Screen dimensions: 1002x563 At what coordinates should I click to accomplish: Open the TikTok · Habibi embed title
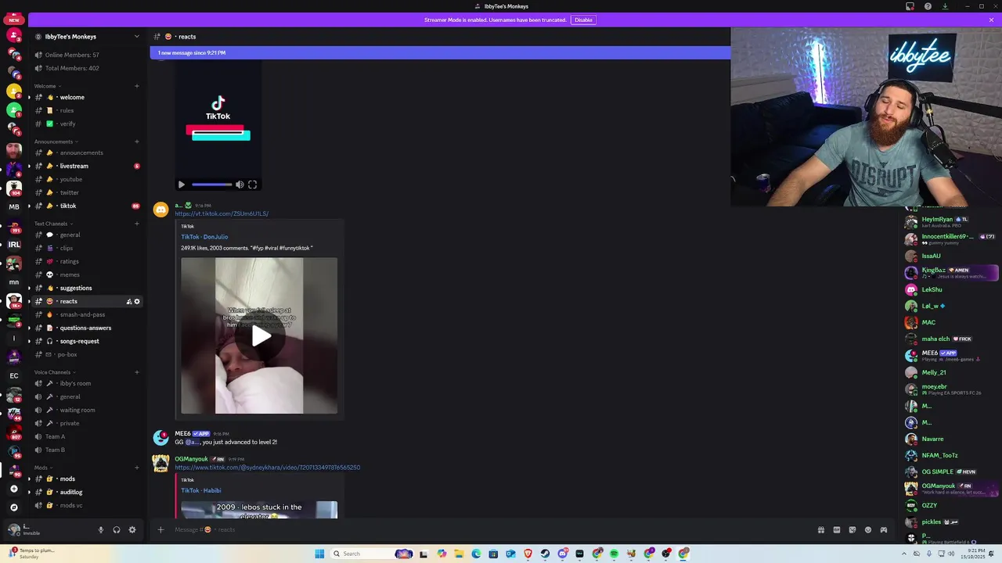click(x=201, y=490)
